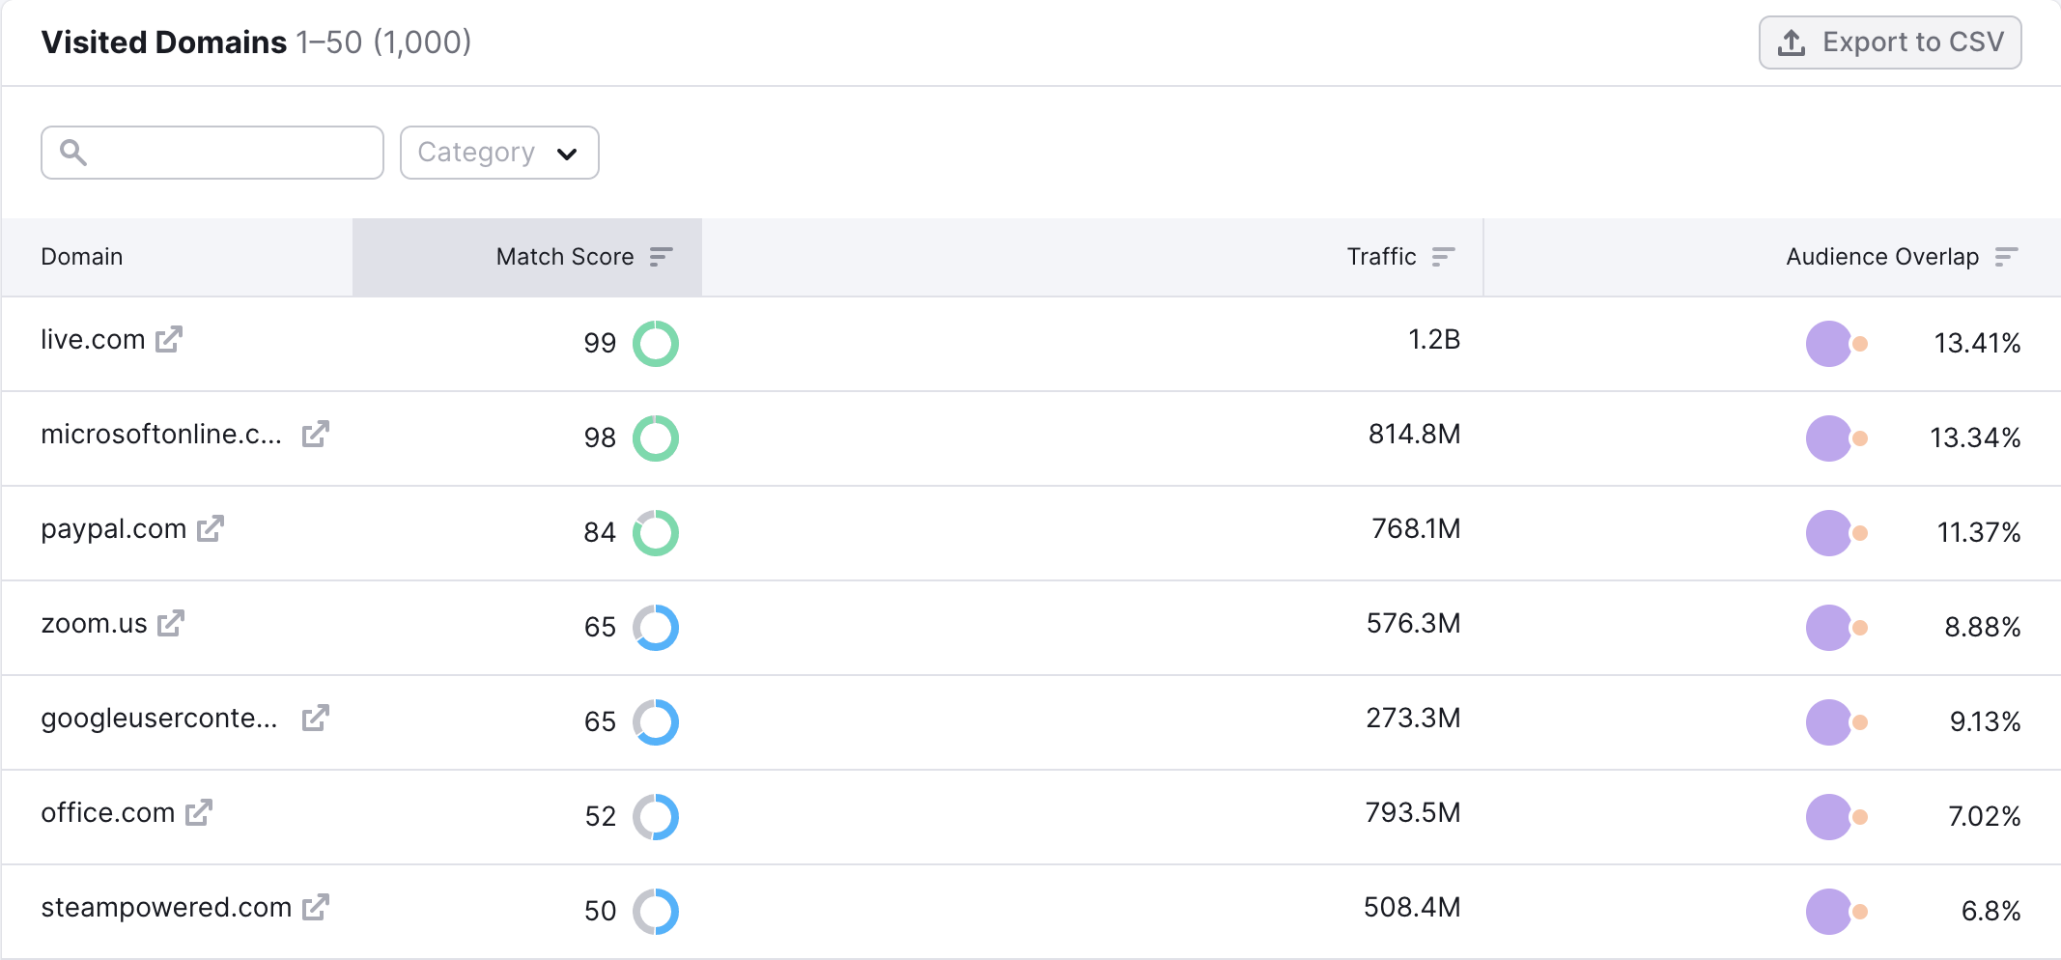Open the steampowered.com domain link
Viewport: 2061px width, 960px height.
coord(166,908)
